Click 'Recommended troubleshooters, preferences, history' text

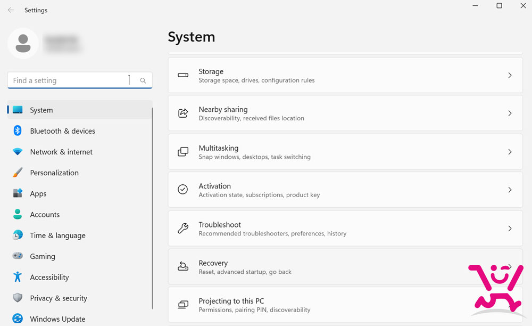pyautogui.click(x=272, y=234)
